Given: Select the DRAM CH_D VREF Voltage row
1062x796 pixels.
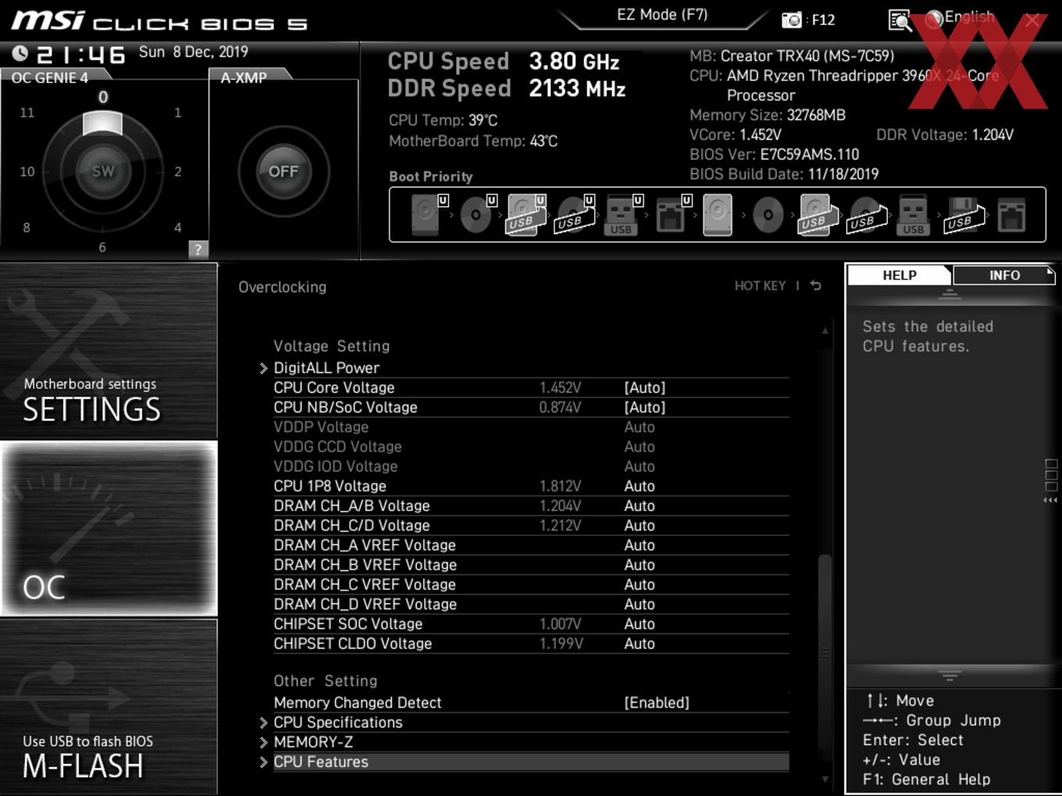Looking at the screenshot, I should 531,604.
